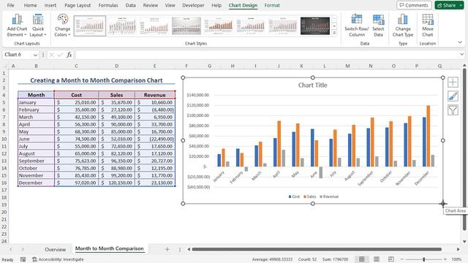The width and height of the screenshot is (468, 263).
Task: Select the dark background chart style
Action: pyautogui.click(x=315, y=26)
